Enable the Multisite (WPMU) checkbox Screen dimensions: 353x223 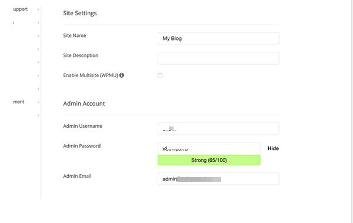(x=160, y=75)
